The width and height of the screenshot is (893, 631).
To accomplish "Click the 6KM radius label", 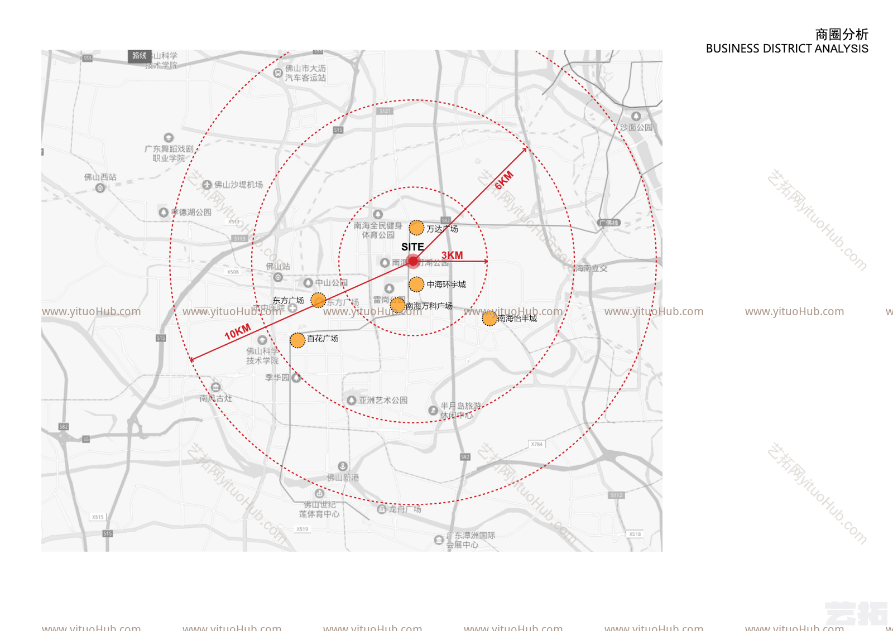I will click(x=504, y=180).
